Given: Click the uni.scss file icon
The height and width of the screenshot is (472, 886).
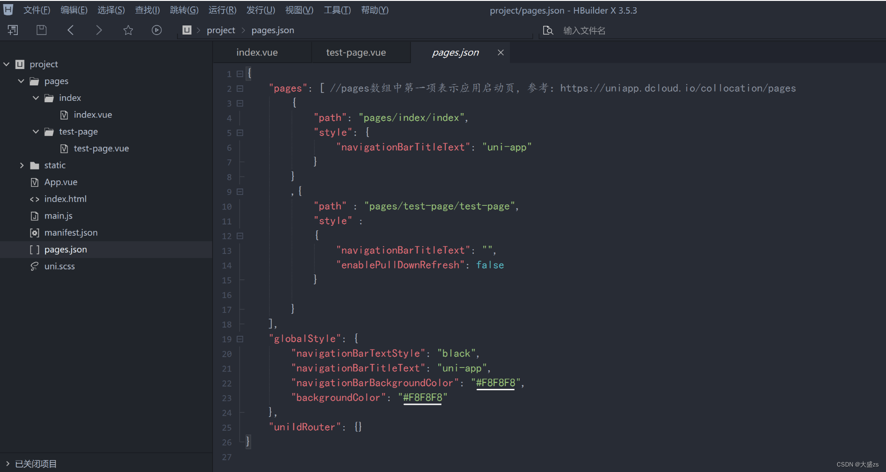Looking at the screenshot, I should [x=35, y=266].
